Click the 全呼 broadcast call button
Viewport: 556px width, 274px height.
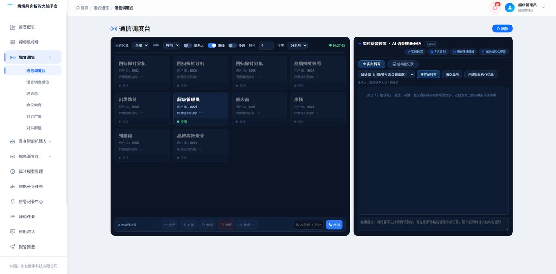(169, 224)
